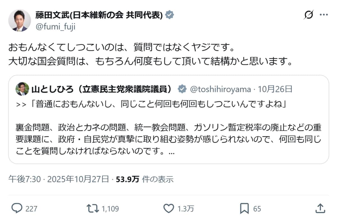Tap the heart-shaped like icon
337x220 pixels.
(x=169, y=209)
